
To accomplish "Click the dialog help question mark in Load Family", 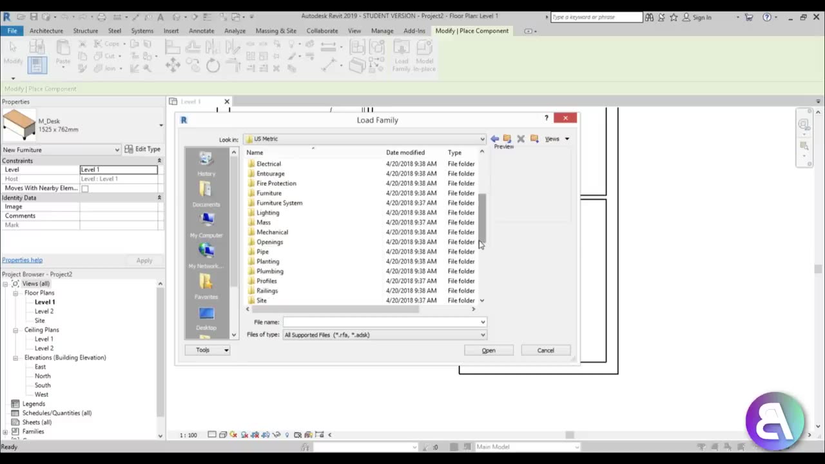I will pos(546,118).
